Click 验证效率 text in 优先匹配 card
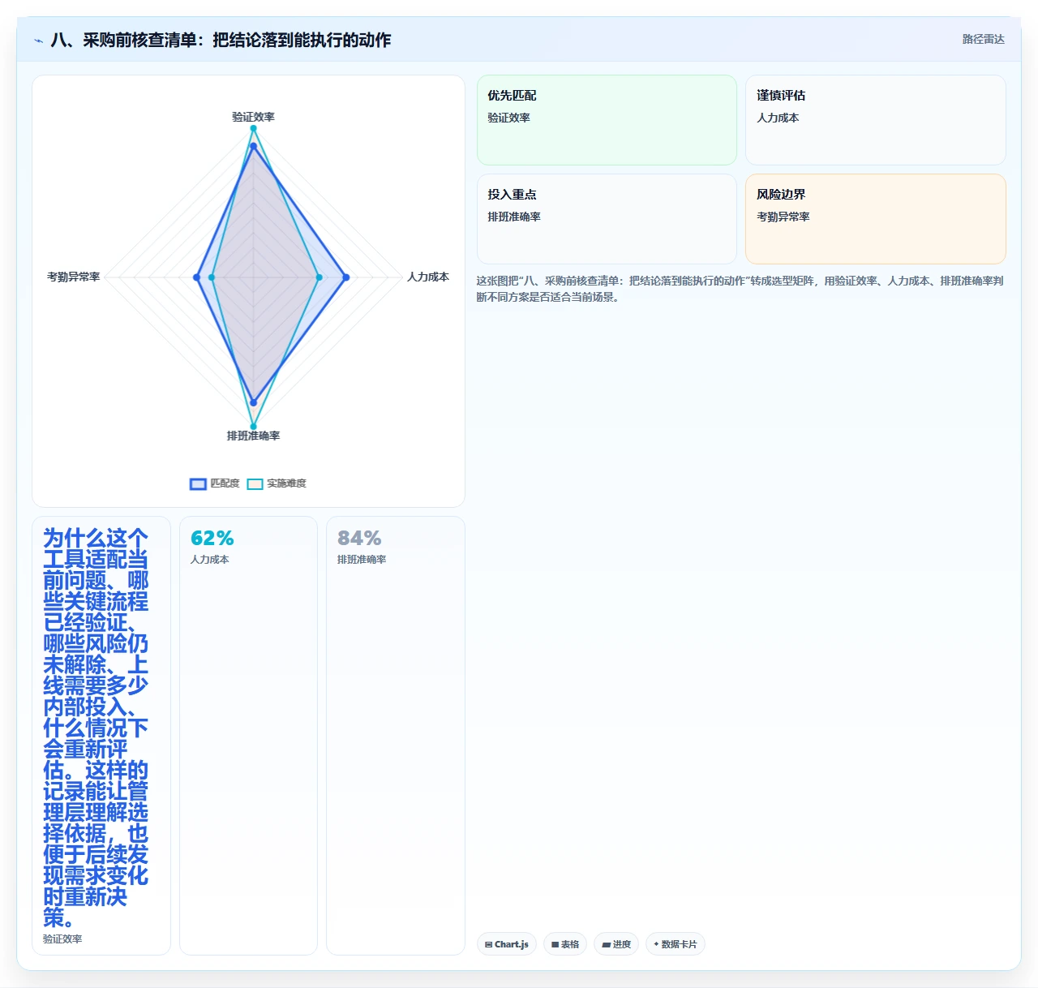 pos(508,118)
